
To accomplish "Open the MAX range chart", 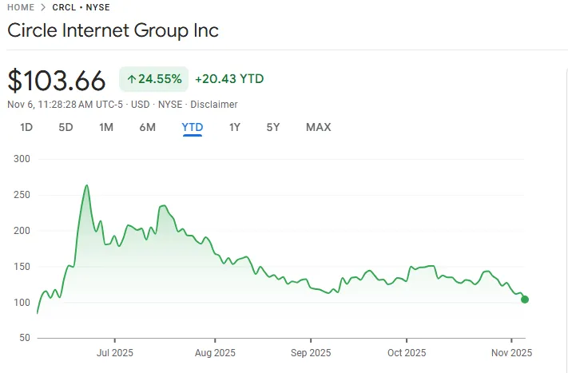I will pyautogui.click(x=318, y=127).
